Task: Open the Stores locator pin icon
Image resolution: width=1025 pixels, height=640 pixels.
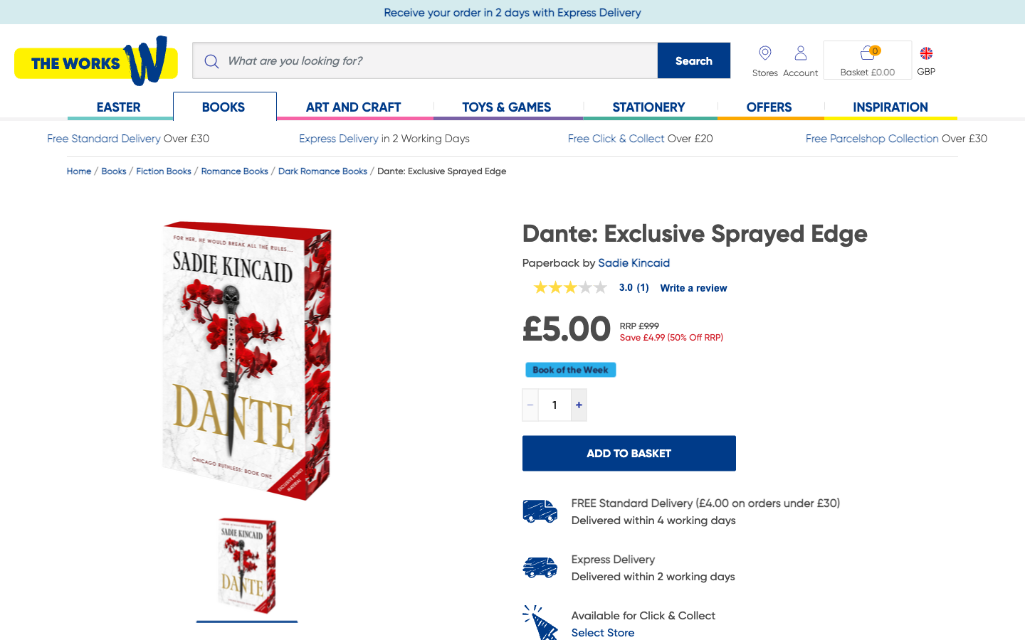Action: (765, 53)
